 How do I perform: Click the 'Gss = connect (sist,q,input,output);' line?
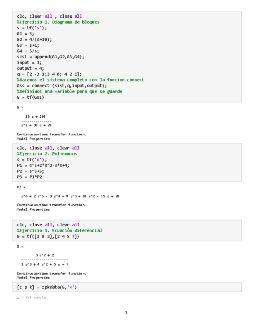[62, 86]
